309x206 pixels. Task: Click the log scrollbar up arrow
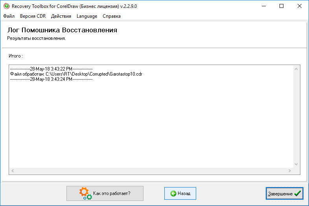click(296, 69)
